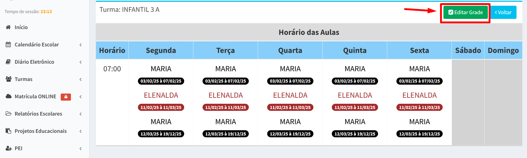
Task: Click ELENALDA in the Quarta column
Action: [x=290, y=95]
